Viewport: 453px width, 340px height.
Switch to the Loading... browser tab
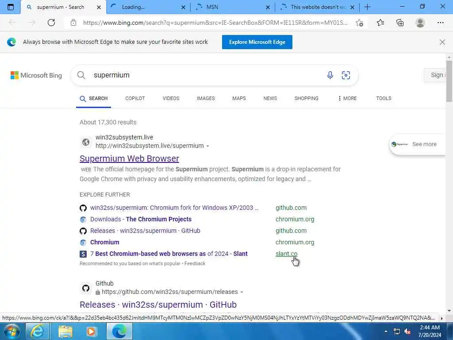point(148,7)
